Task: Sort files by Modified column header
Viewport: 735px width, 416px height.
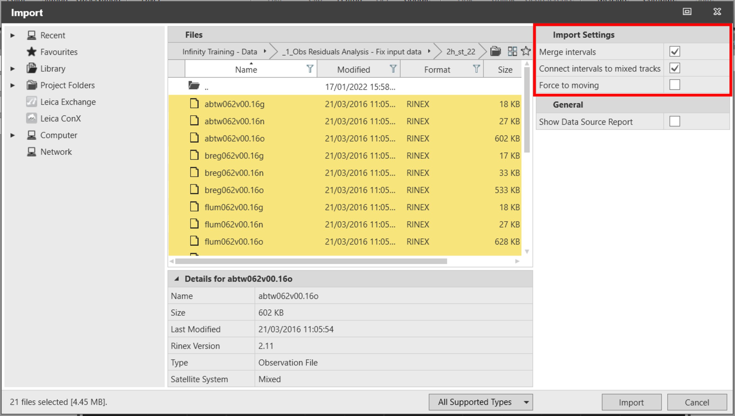Action: pos(353,69)
